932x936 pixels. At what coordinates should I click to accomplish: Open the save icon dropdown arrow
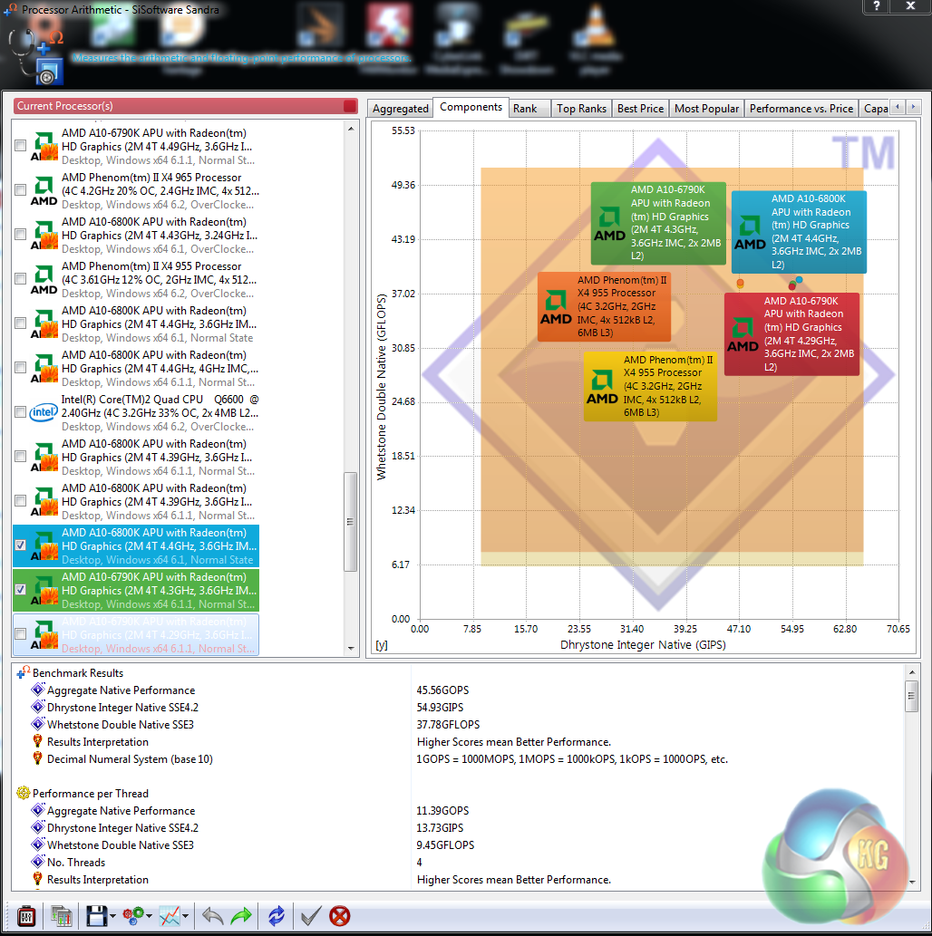[112, 916]
